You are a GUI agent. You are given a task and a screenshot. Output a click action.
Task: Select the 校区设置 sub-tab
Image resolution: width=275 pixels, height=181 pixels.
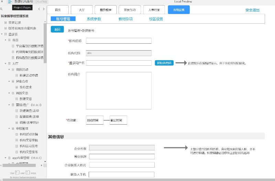pos(156,19)
